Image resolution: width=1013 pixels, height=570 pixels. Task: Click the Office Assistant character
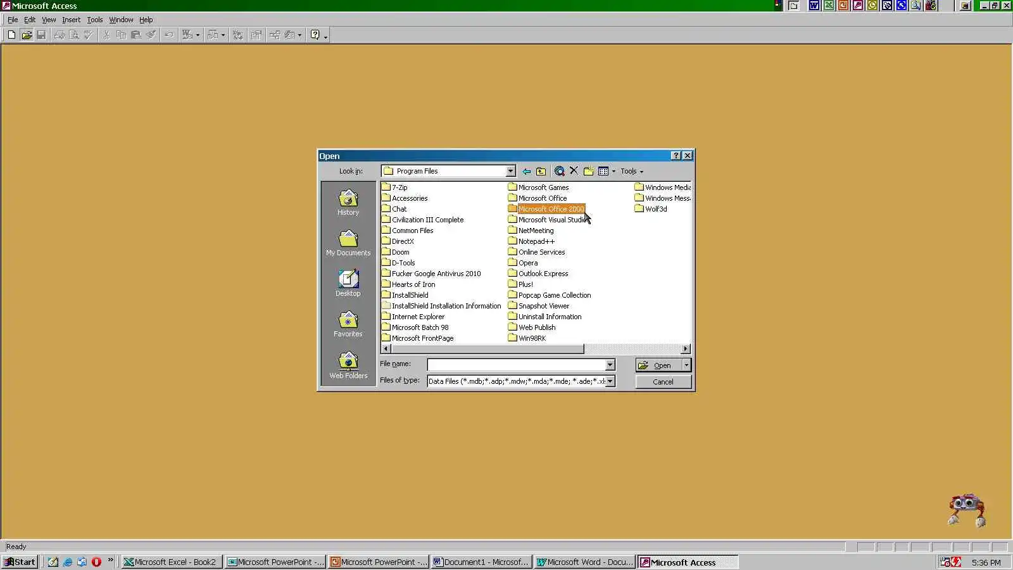coord(967,510)
